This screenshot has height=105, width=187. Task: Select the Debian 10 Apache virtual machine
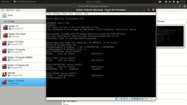pyautogui.click(x=23, y=51)
